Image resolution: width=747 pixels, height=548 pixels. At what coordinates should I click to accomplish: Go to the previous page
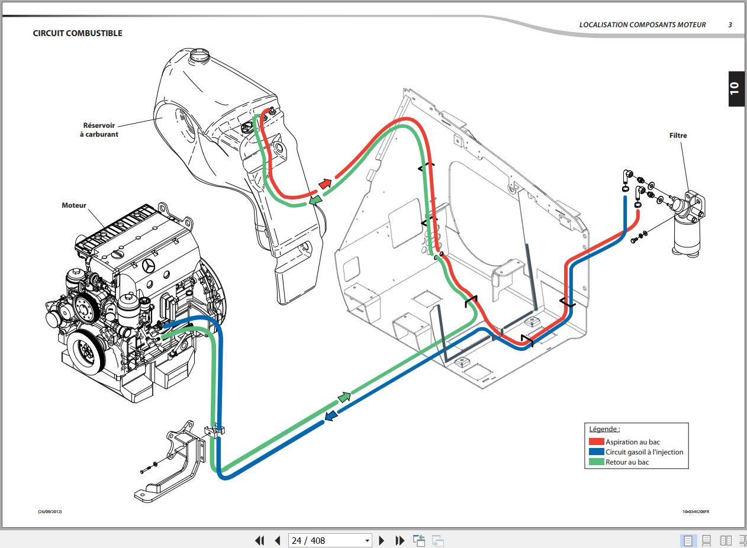(x=277, y=540)
